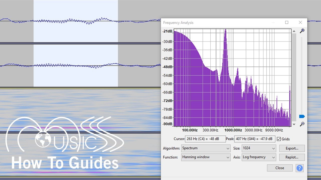Click the 100.00Hz frequency axis label
This screenshot has width=321, height=180.
click(x=190, y=130)
